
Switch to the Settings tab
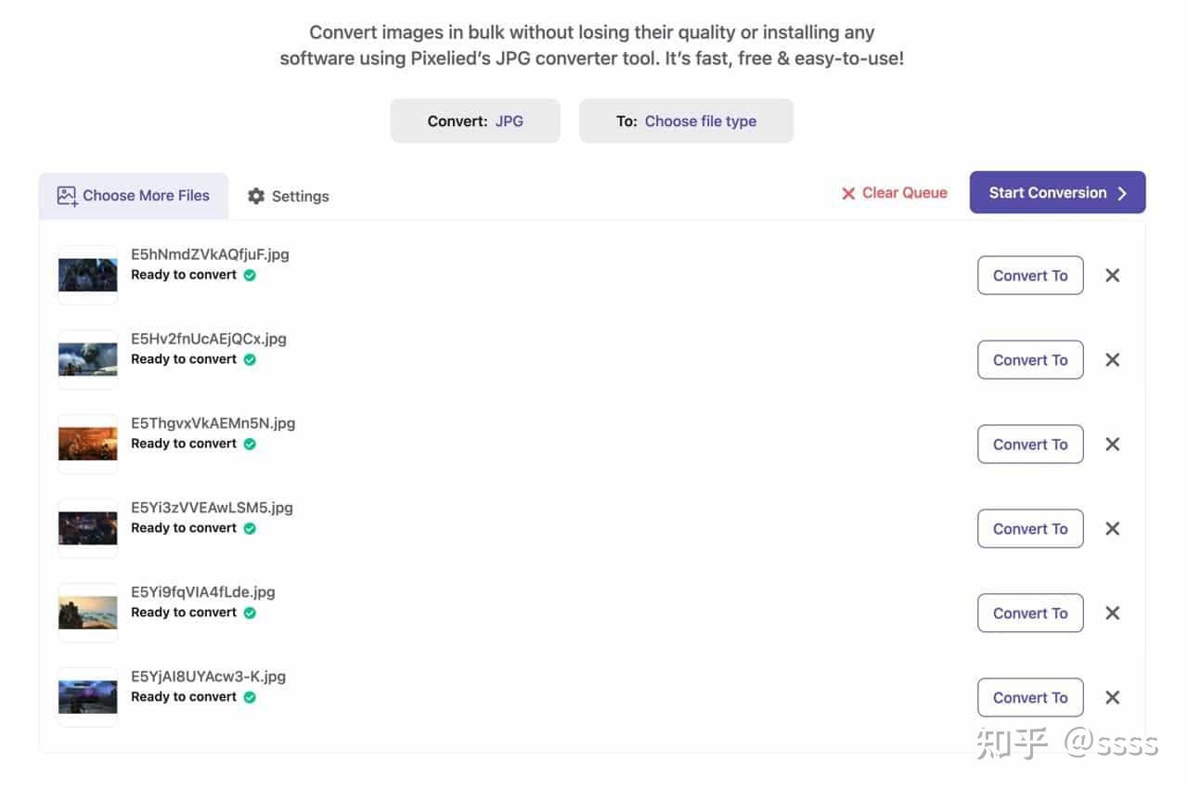point(300,196)
